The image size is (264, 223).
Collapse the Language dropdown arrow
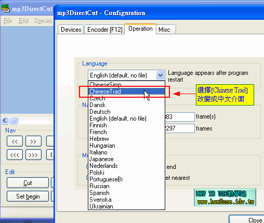click(x=160, y=75)
